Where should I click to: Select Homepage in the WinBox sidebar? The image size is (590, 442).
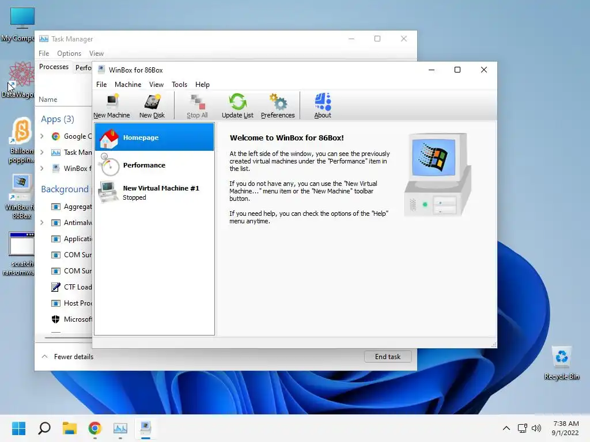154,137
